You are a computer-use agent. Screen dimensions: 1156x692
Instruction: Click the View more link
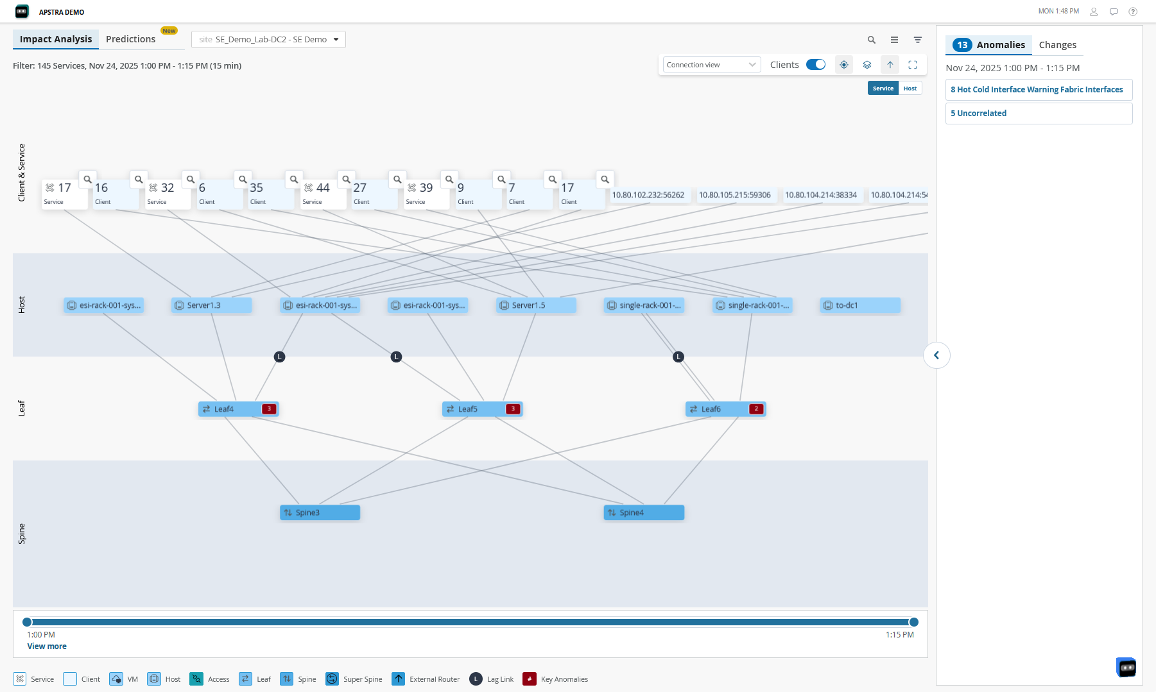[47, 646]
